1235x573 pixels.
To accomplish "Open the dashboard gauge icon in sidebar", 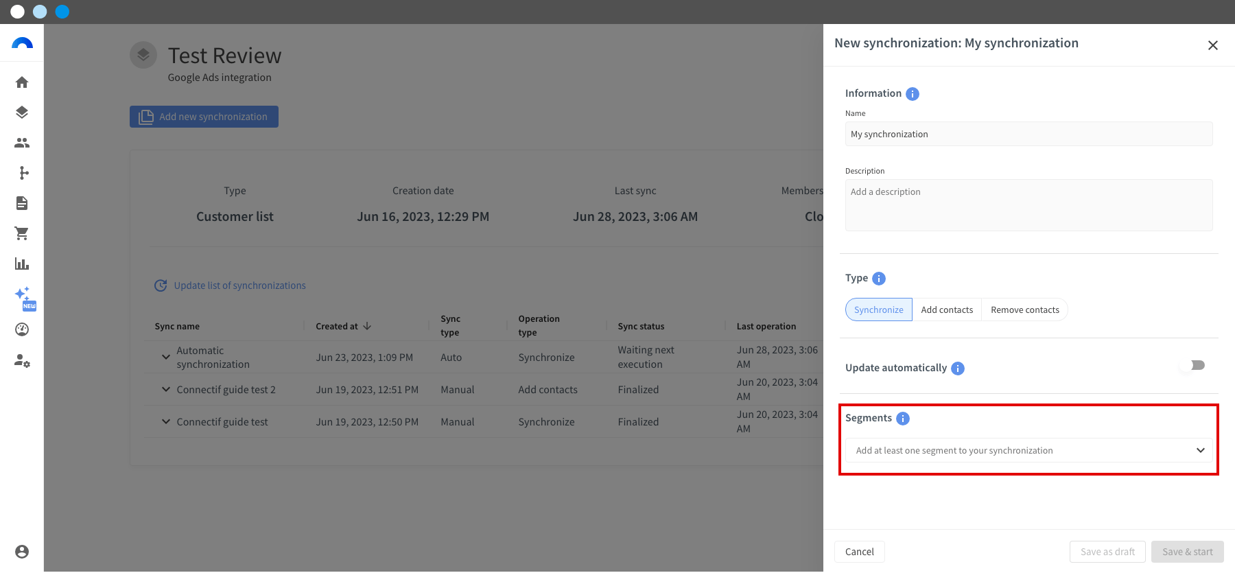I will coord(22,329).
